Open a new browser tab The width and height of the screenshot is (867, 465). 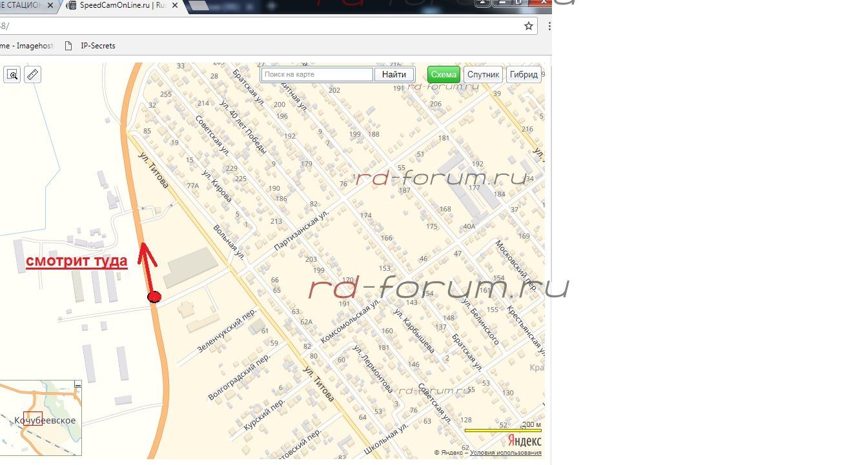[x=199, y=6]
